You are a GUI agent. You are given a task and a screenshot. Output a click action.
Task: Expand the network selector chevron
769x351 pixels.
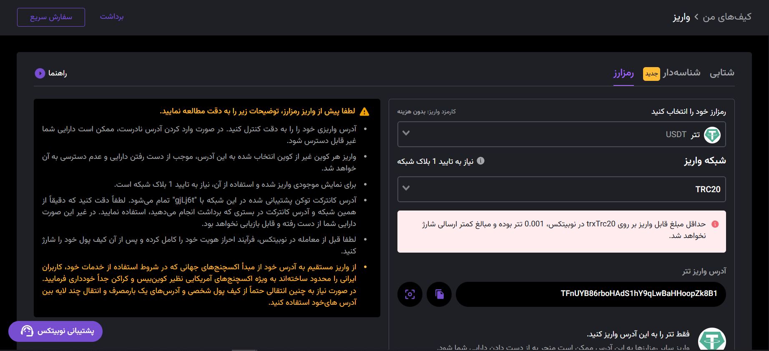pos(406,188)
